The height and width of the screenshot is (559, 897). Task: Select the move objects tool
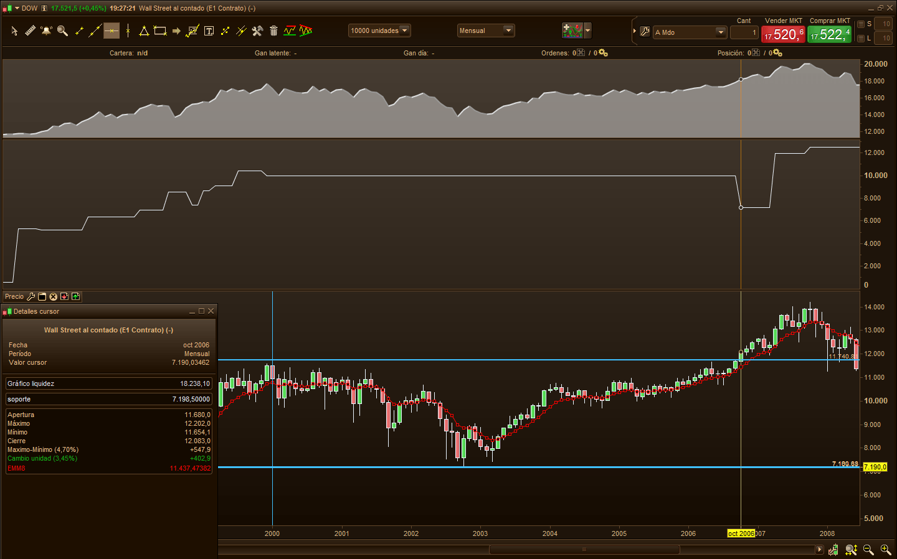[225, 31]
